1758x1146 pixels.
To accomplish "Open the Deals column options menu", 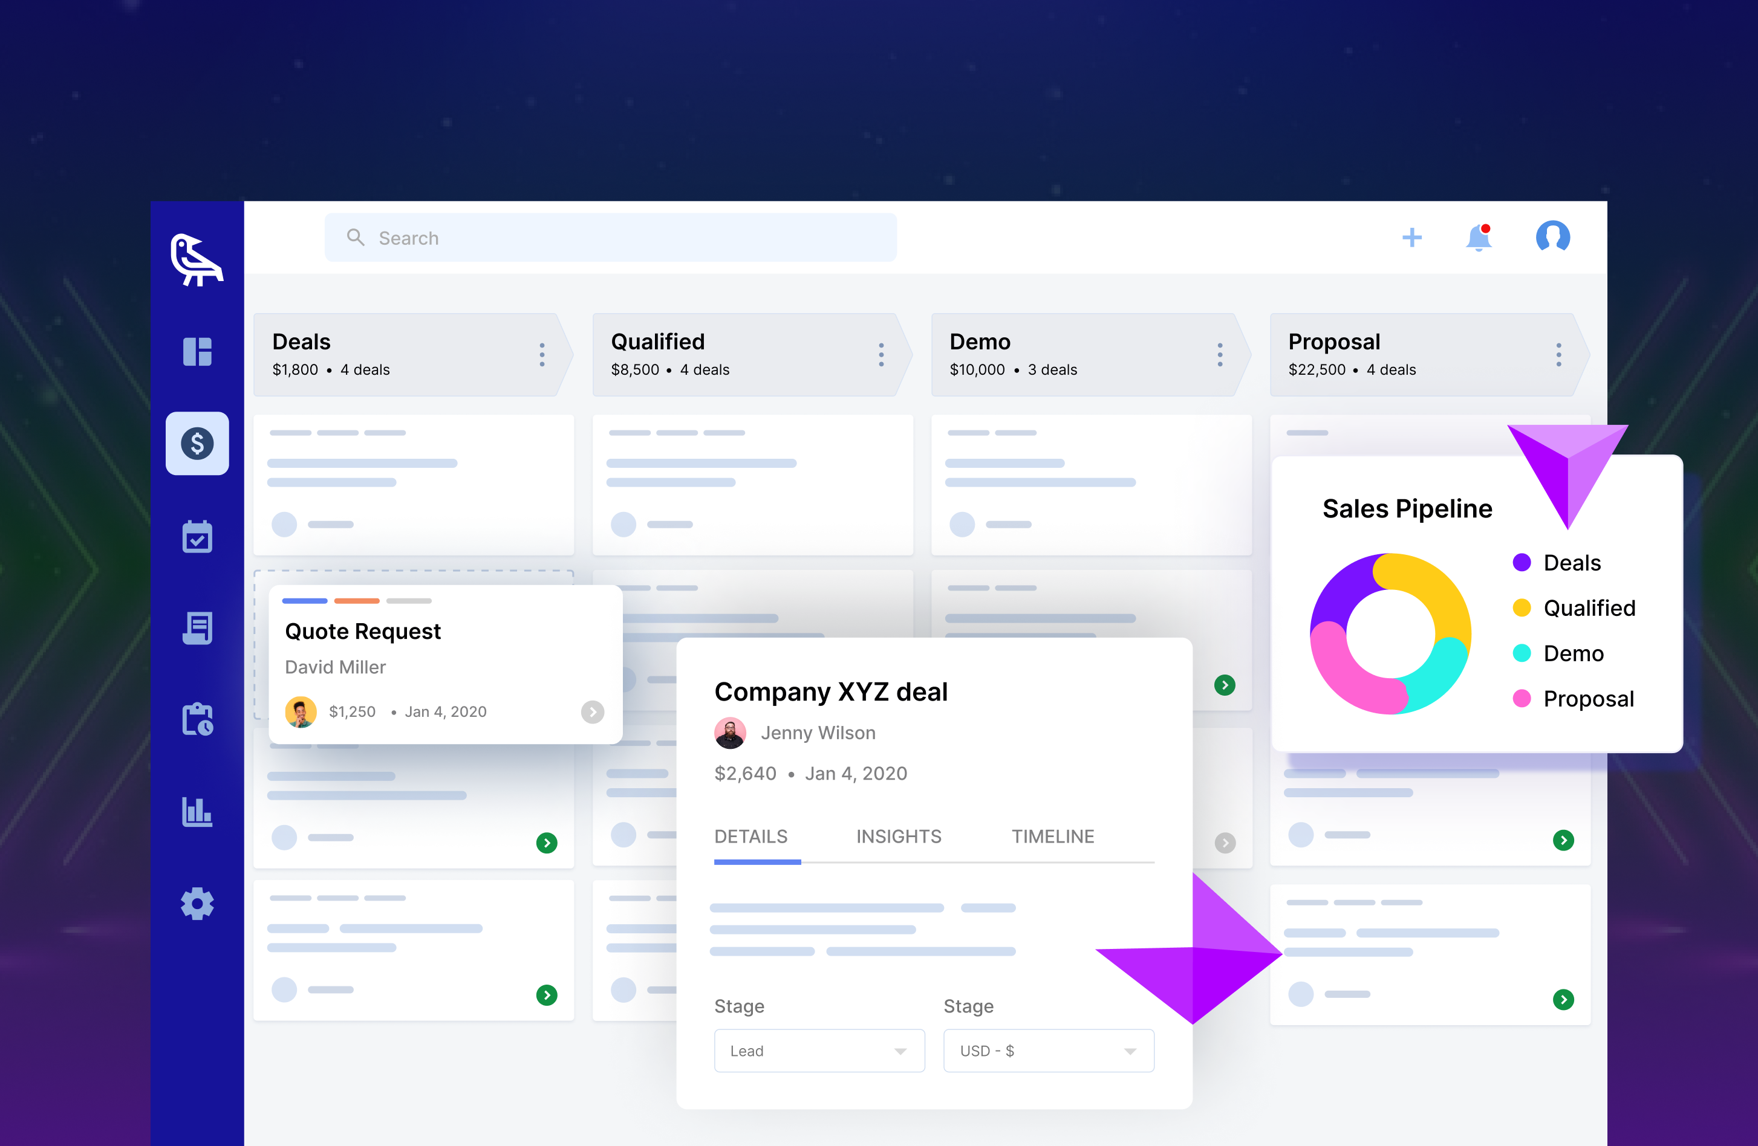I will 541,354.
